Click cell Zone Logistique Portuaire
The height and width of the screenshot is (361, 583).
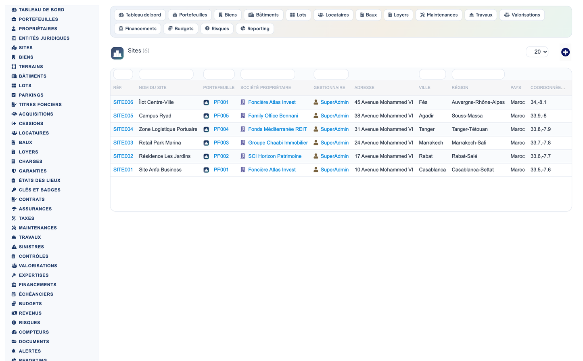point(168,129)
